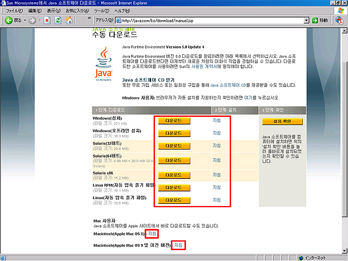Screen dimensions: 348x261
Task: Click the Refresh page icon
Action: [58, 21]
